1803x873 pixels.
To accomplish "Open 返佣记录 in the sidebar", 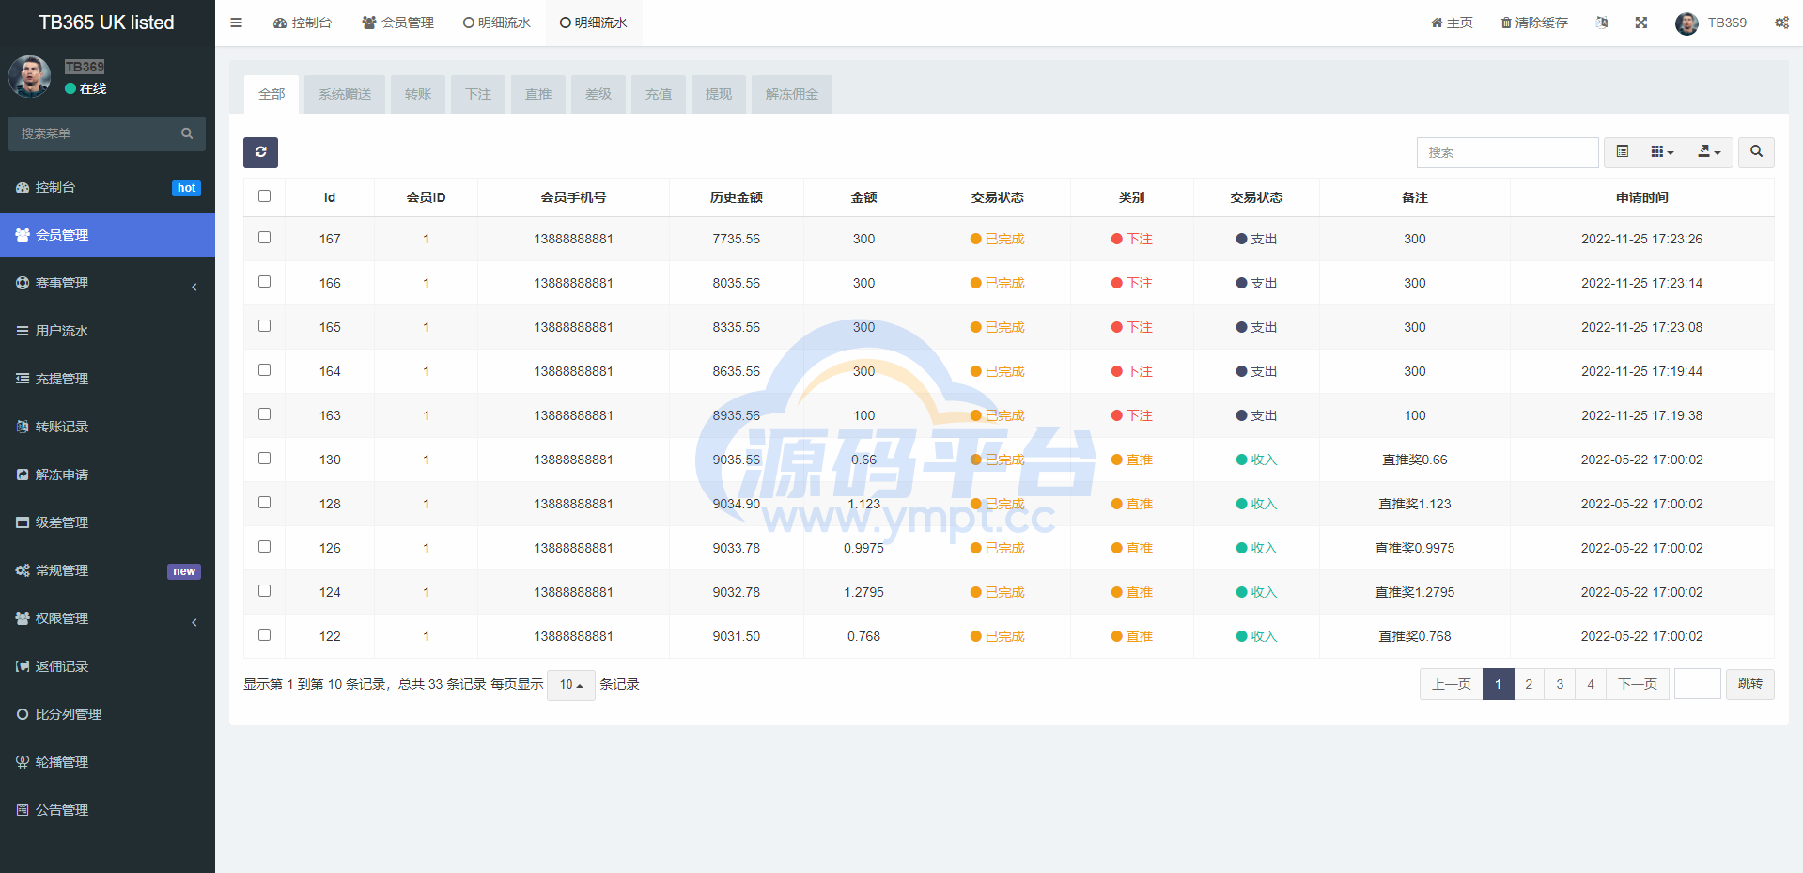I will point(107,666).
